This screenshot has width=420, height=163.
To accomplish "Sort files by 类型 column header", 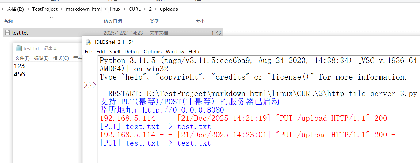I will pyautogui.click(x=154, y=21).
